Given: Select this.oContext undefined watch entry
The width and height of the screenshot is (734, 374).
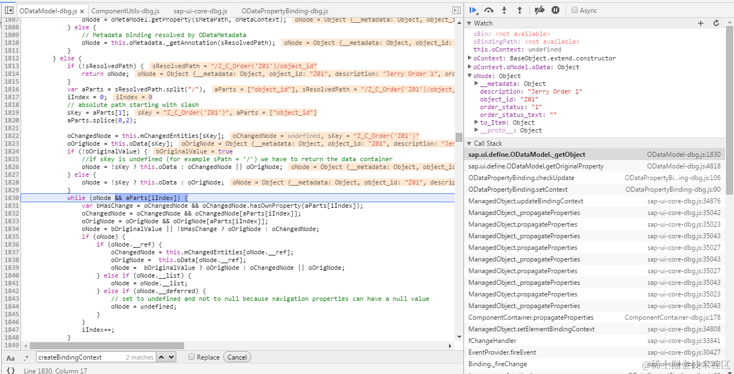Looking at the screenshot, I should 517,49.
